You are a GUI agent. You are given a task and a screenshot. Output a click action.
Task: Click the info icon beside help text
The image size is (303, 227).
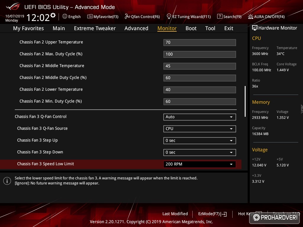[x=7, y=181]
